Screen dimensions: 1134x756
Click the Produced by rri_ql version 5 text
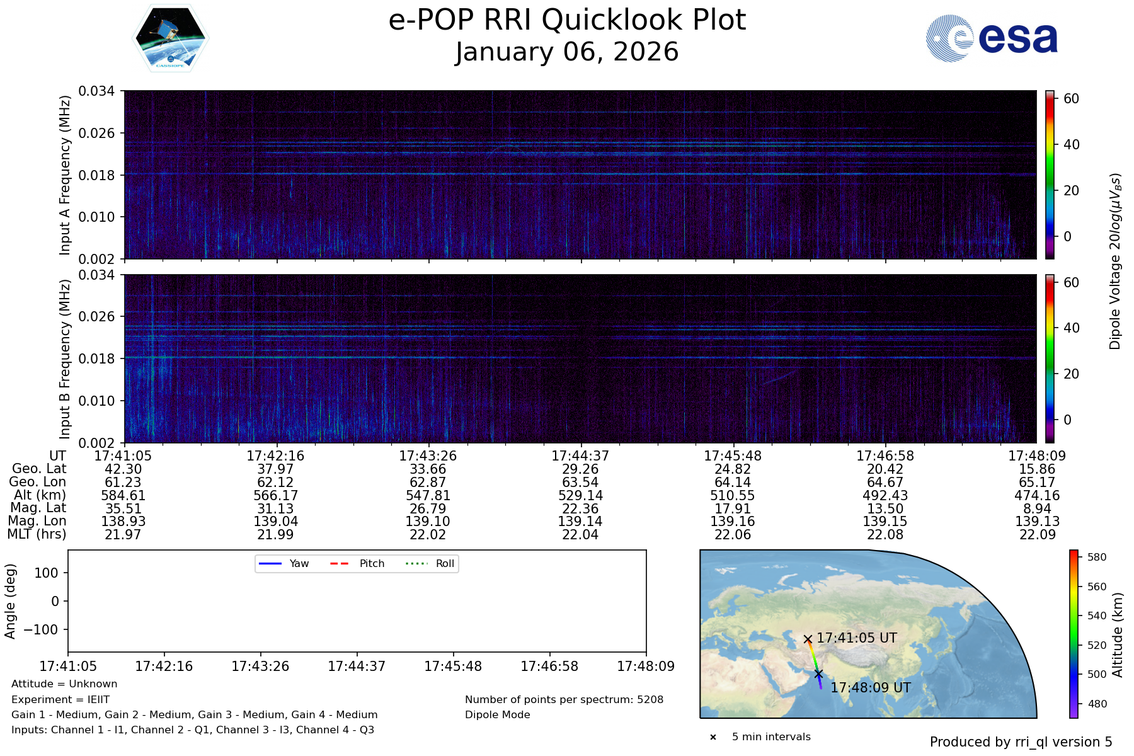pos(1021,742)
